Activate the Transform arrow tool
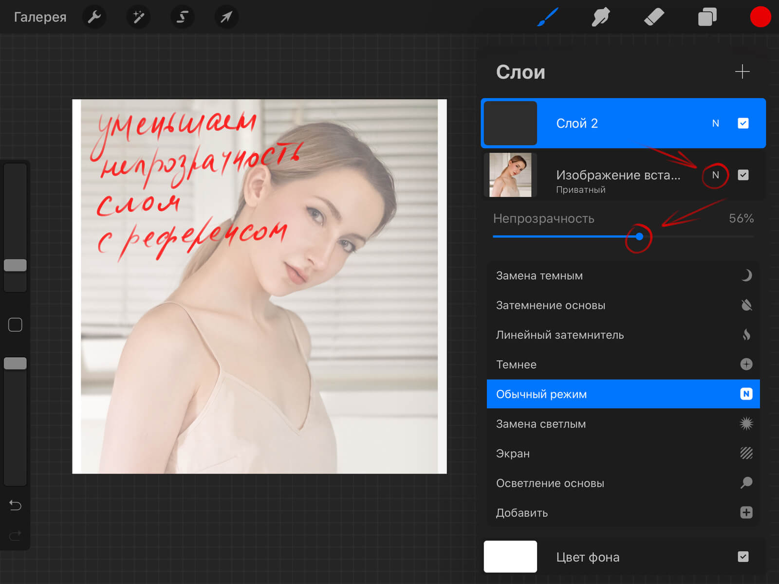This screenshot has width=779, height=584. [x=226, y=17]
